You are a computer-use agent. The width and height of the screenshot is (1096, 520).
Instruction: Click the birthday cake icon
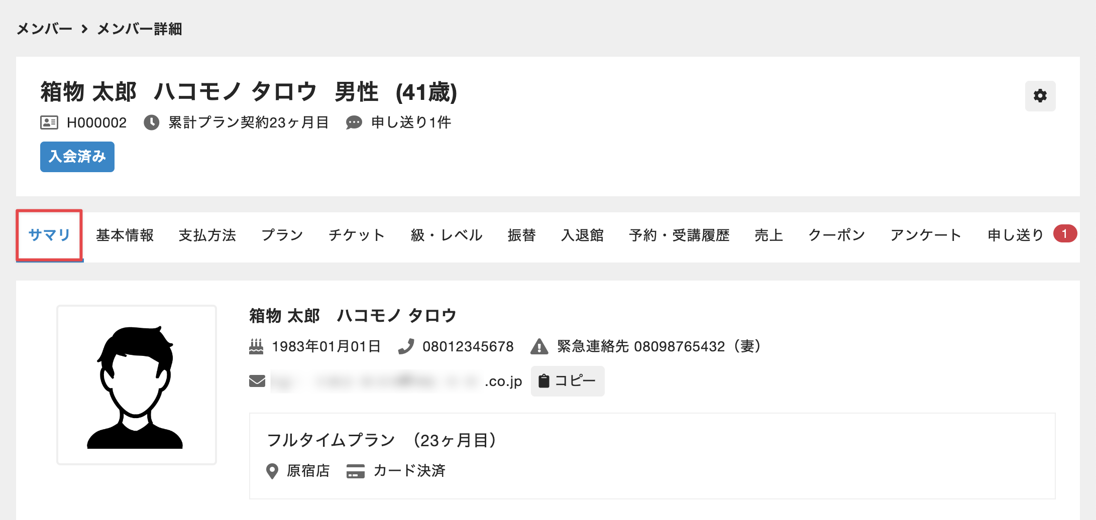(256, 346)
